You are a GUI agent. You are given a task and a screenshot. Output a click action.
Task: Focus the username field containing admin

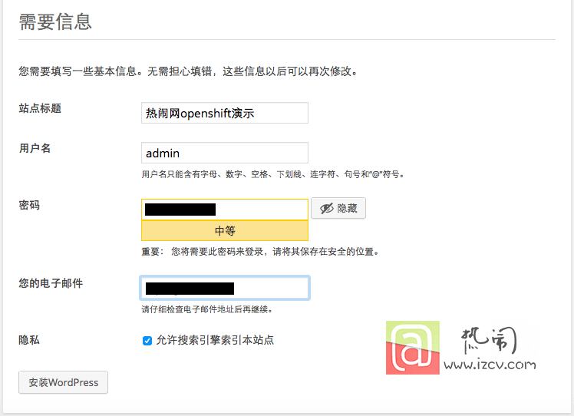[224, 153]
